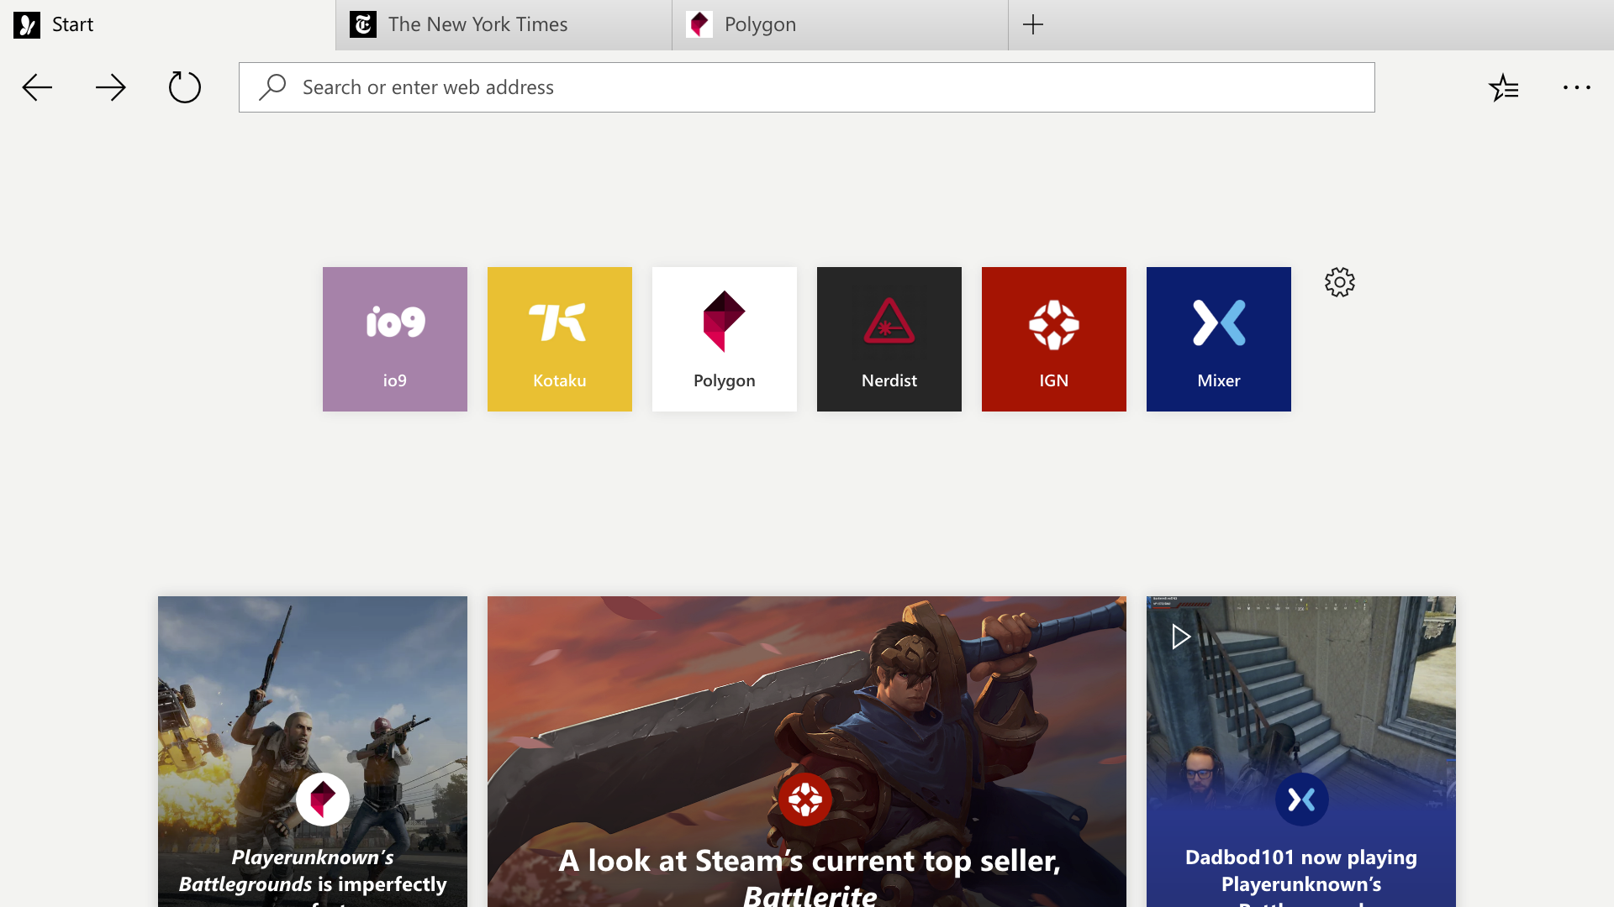Switch to the Polygon tab
The width and height of the screenshot is (1614, 907).
click(841, 24)
